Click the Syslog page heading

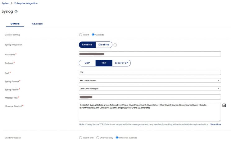pyautogui.click(x=7, y=12)
